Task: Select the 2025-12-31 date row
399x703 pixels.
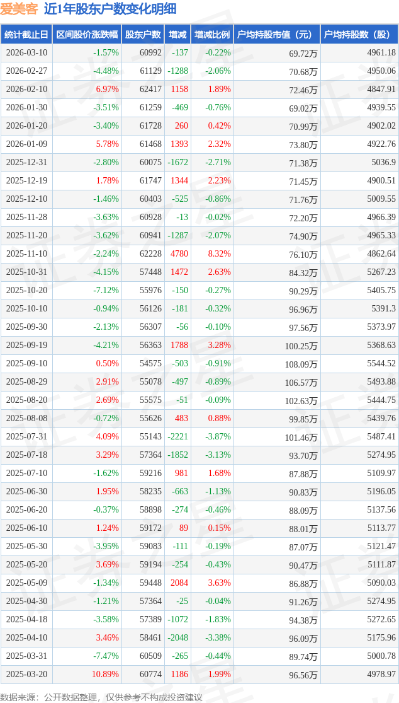Action: click(x=26, y=163)
